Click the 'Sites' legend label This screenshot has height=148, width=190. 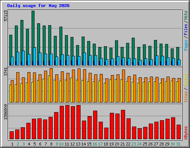pyautogui.click(x=186, y=97)
